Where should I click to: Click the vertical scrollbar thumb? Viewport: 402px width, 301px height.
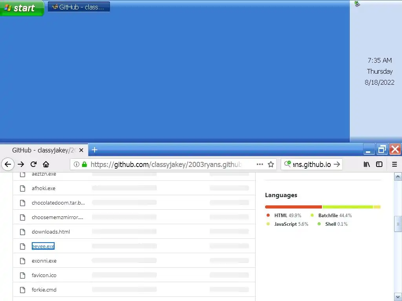coord(398,224)
